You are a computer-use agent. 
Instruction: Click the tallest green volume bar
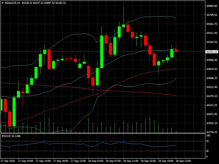[150, 124]
